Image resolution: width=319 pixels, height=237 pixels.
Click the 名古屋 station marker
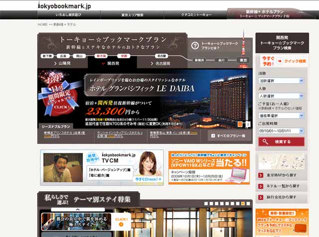161,56
